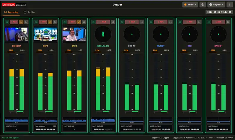This screenshot has height=140, width=235.
Task: Select PPM tab on MUNOT
Action: tap(155, 50)
